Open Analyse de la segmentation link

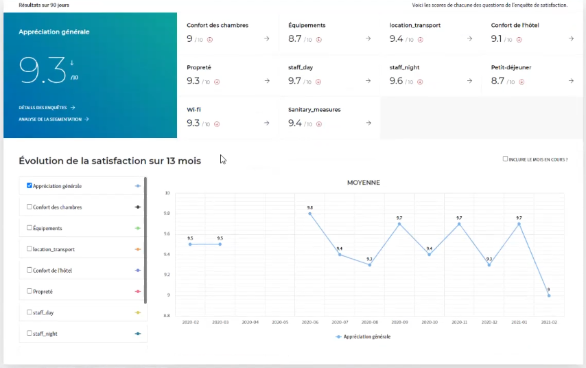pos(54,119)
